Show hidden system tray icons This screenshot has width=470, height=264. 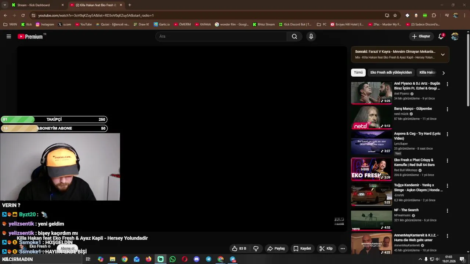[420, 259]
